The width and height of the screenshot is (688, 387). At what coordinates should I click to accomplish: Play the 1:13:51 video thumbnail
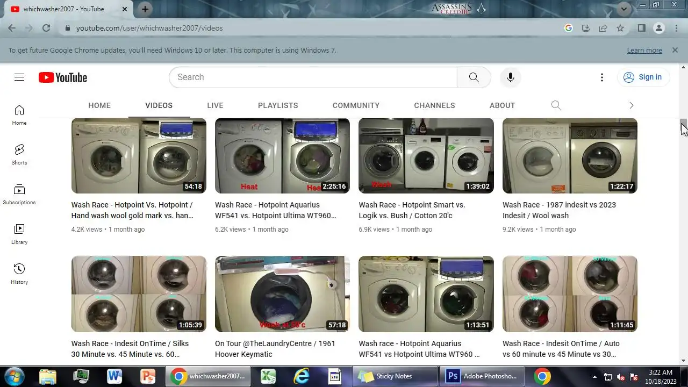(x=426, y=294)
